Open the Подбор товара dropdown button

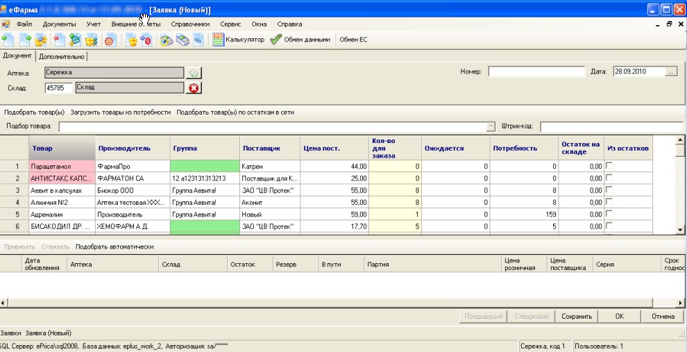tap(491, 126)
